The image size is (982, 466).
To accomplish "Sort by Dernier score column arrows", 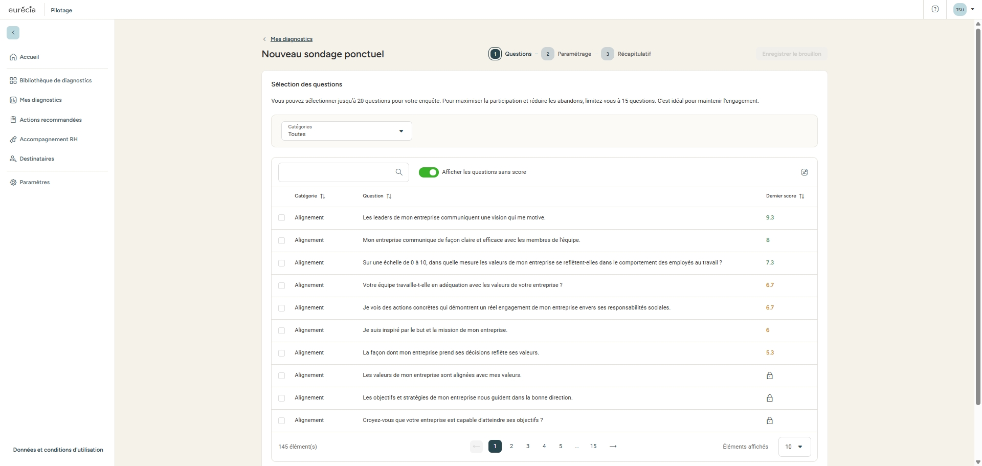I will click(801, 196).
